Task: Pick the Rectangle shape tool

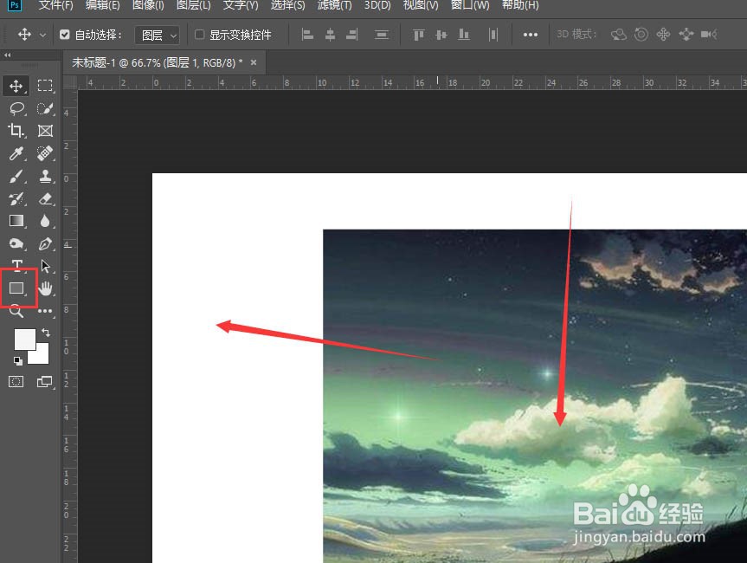Action: coord(16,288)
